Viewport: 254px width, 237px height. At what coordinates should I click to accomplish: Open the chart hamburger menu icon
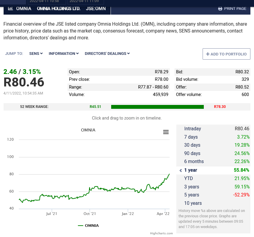pos(166,132)
